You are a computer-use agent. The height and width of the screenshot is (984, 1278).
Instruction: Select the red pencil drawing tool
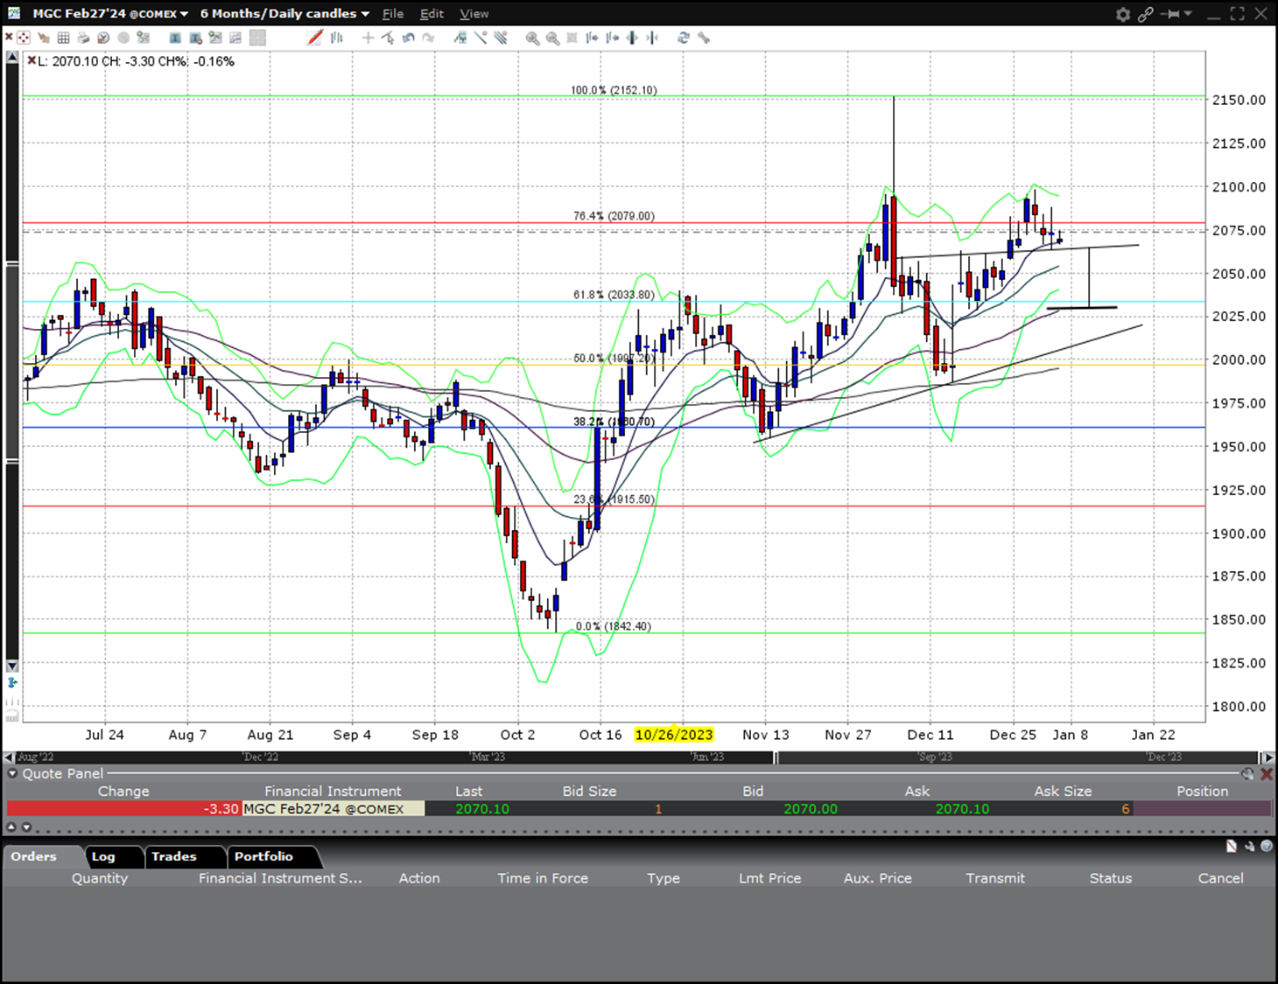click(315, 38)
